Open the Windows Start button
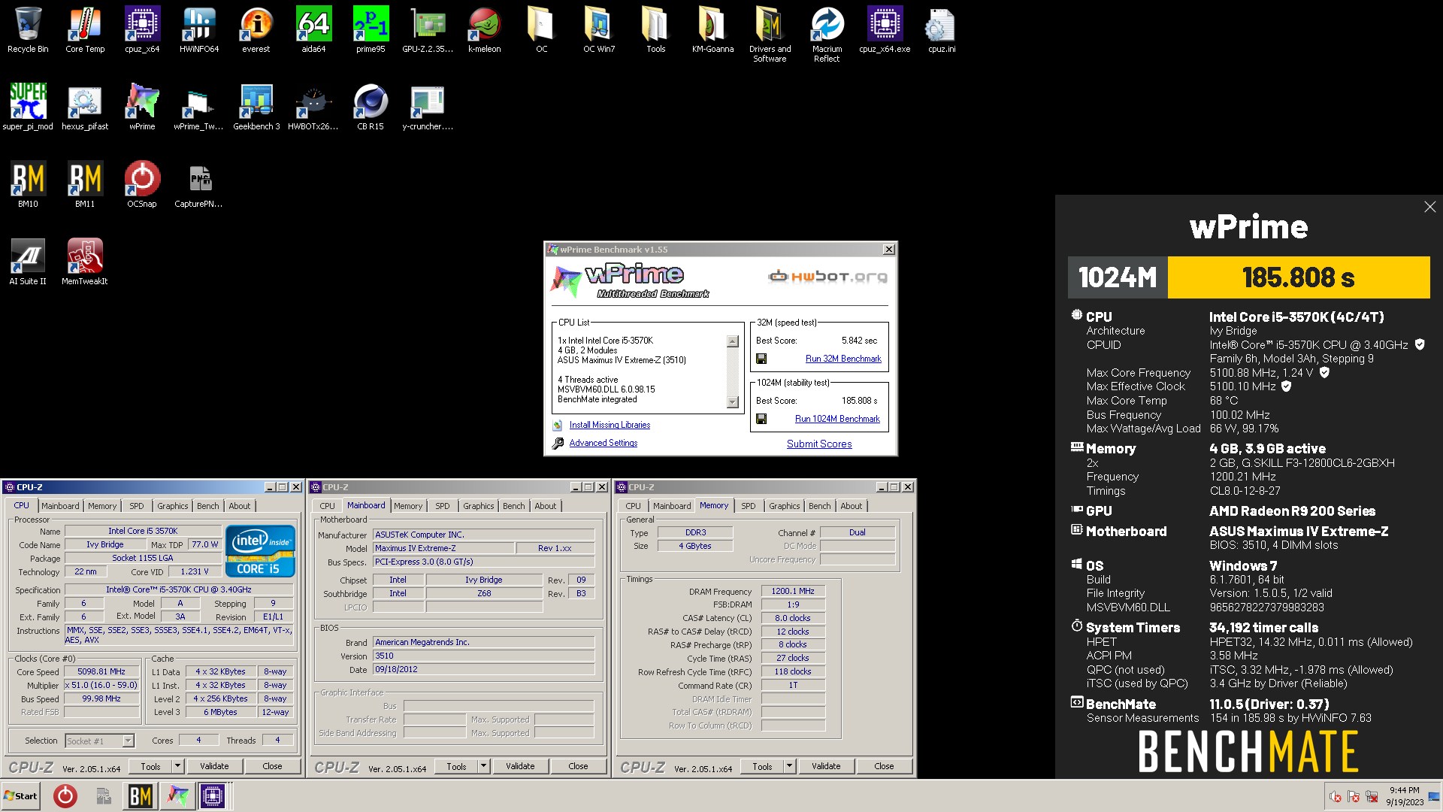The height and width of the screenshot is (812, 1443). pyautogui.click(x=21, y=795)
